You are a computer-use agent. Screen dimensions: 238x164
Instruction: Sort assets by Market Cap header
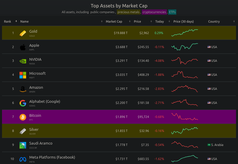(114, 21)
